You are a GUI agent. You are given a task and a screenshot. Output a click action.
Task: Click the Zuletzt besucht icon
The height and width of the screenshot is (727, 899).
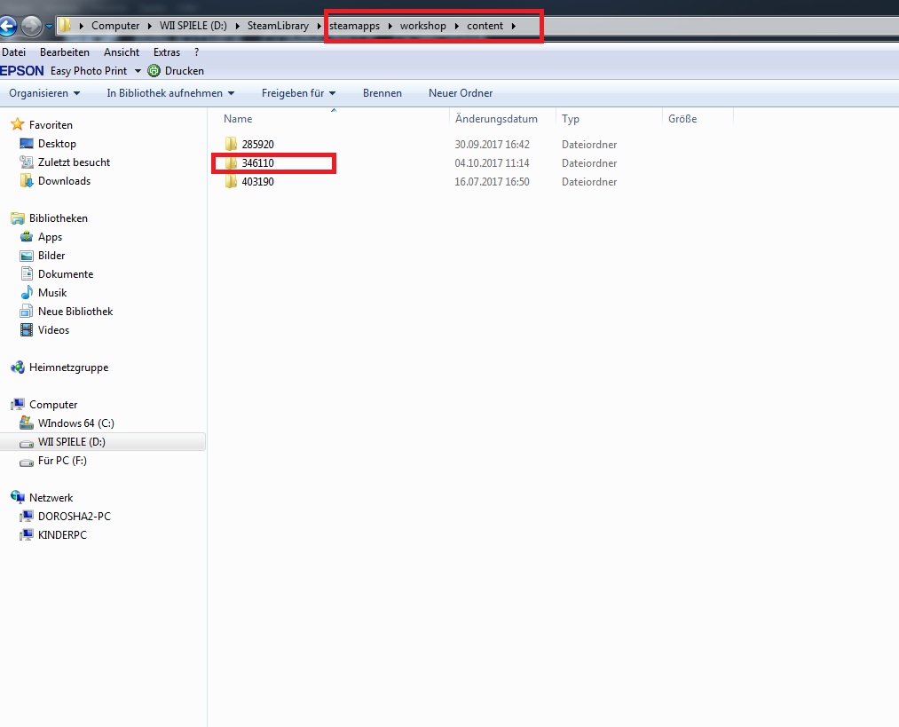(x=27, y=162)
